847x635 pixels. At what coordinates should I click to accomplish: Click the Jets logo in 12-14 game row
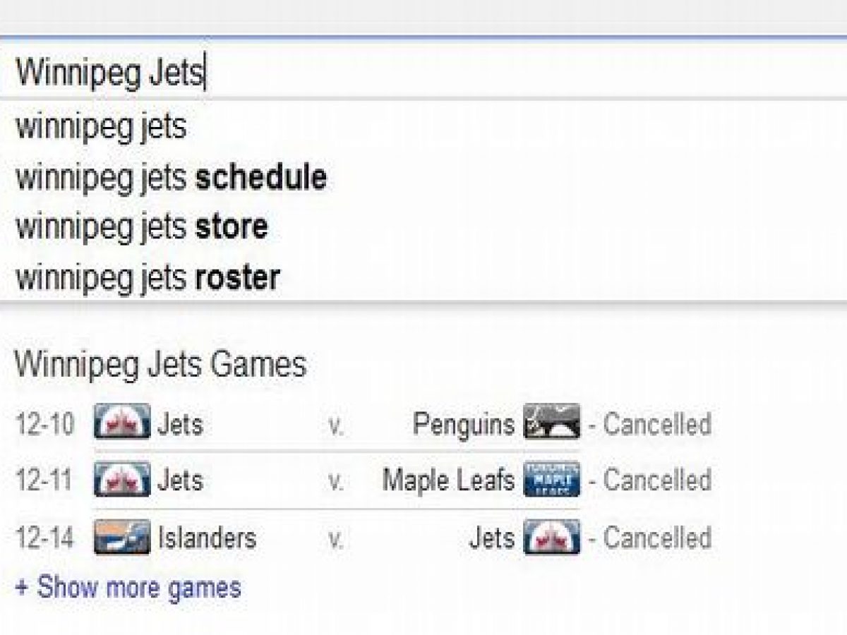click(x=551, y=538)
